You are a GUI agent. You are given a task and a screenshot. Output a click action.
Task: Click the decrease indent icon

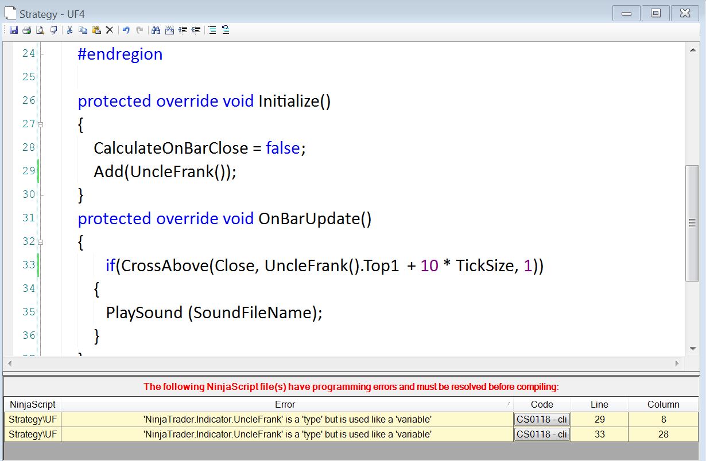(x=183, y=30)
